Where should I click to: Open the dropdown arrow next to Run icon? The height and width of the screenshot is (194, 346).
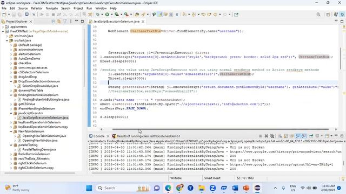111,15
